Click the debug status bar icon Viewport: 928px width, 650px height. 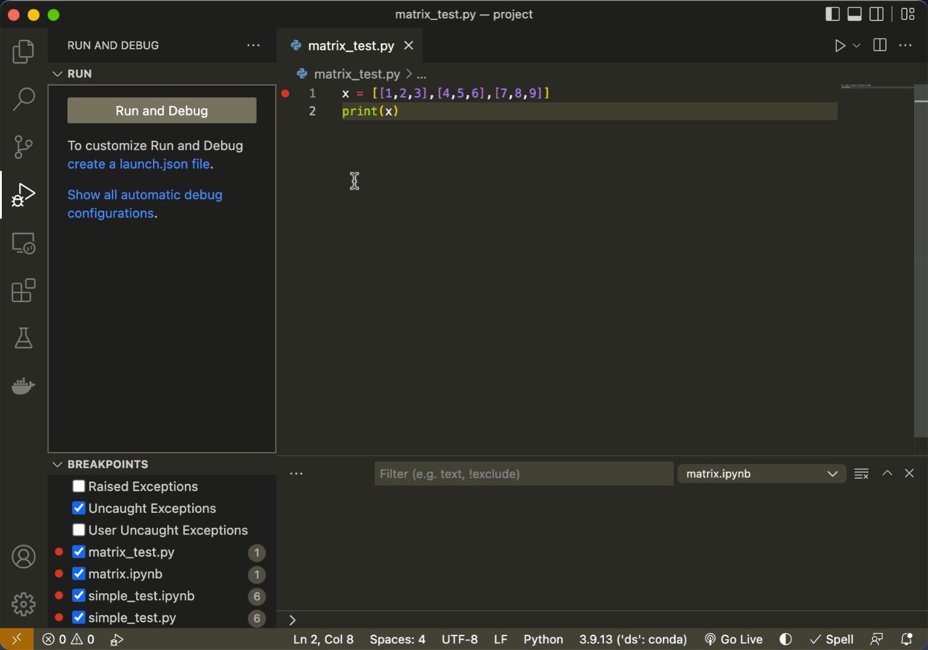pos(117,639)
